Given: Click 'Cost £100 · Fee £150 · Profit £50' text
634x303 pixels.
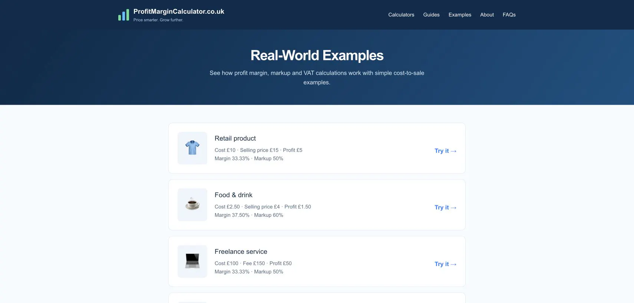Looking at the screenshot, I should pyautogui.click(x=253, y=263).
